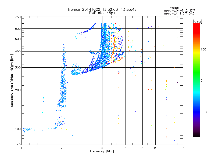Click colorbar tick label '-100'
This screenshot has height=161, width=215.
click(205, 112)
